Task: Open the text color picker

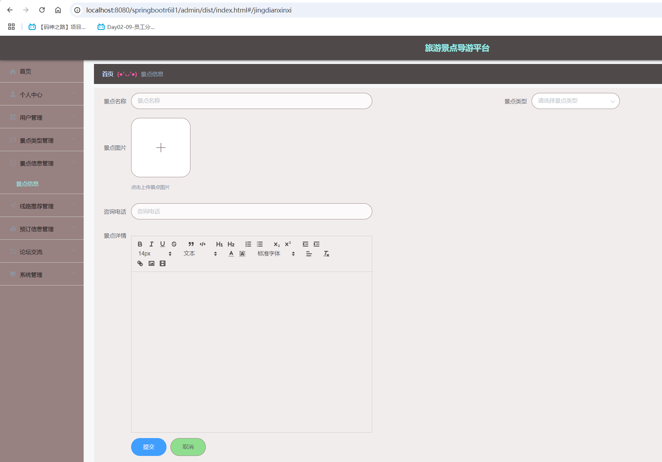Action: (x=231, y=254)
